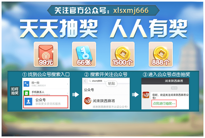Click the 点我进行抽奖 green link
The height and width of the screenshot is (138, 205).
coord(164,103)
